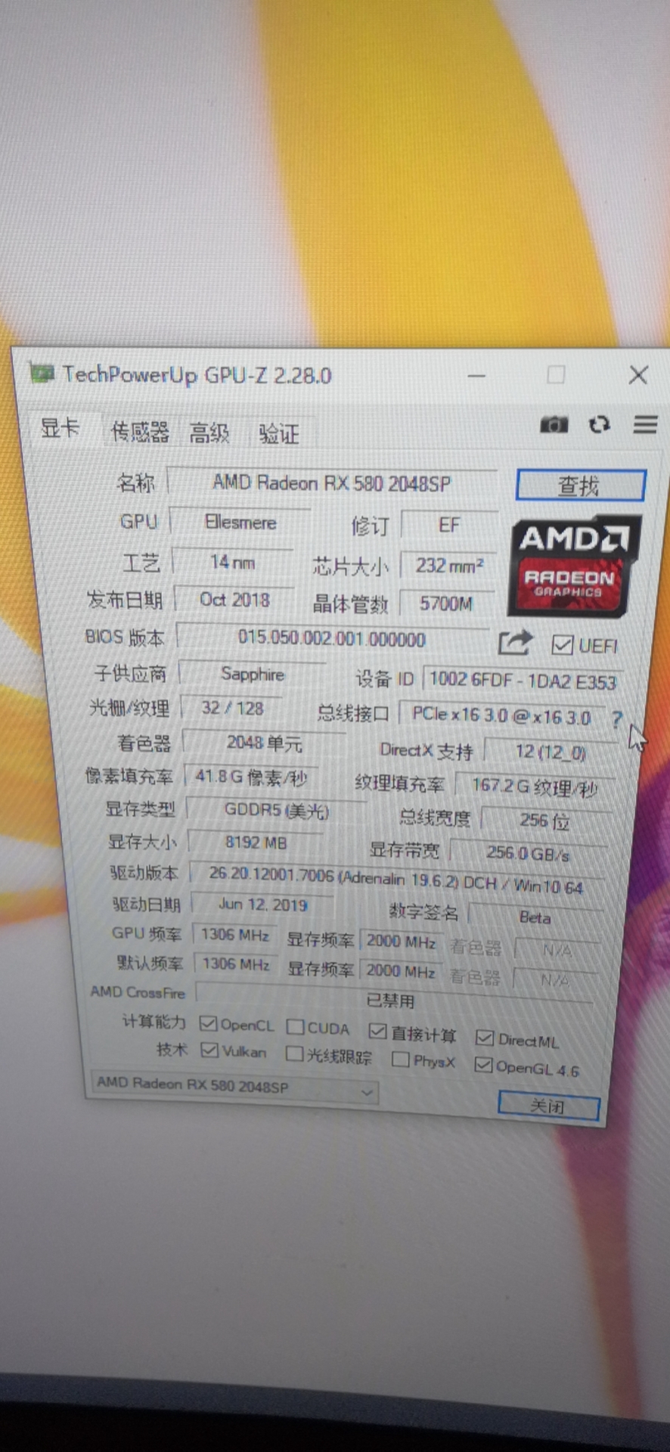The image size is (670, 1452).
Task: Toggle the OpenCL checkbox
Action: pyautogui.click(x=208, y=1023)
